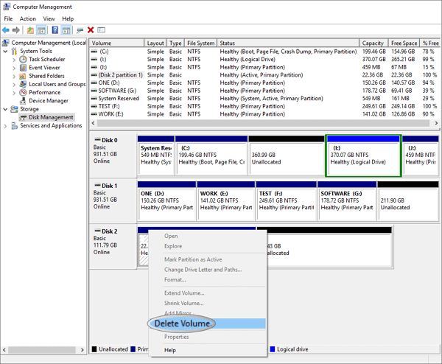
Task: Sort list by Capacity column header
Action: click(372, 43)
